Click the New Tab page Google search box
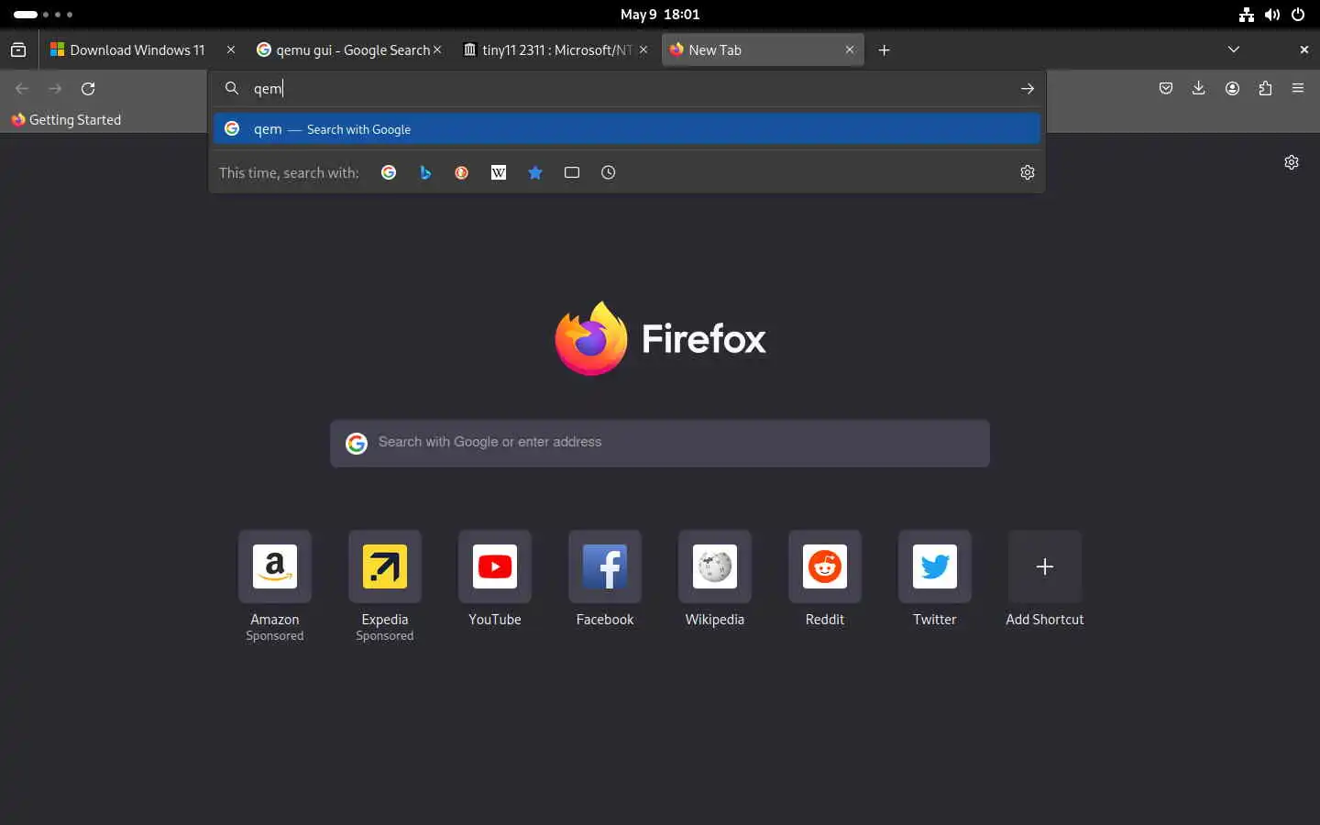This screenshot has height=825, width=1320. 660,444
